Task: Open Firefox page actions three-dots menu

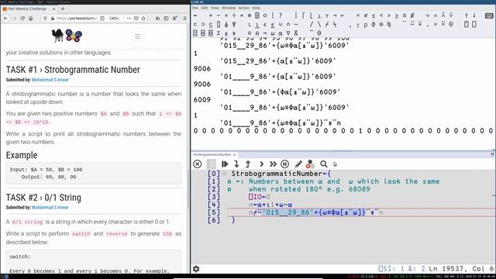Action: [x=129, y=19]
